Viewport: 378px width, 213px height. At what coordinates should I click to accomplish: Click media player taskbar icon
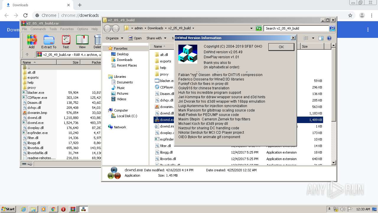click(x=43, y=209)
